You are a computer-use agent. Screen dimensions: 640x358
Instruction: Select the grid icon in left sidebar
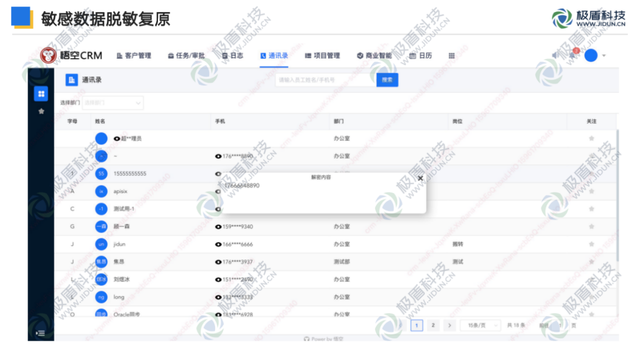coord(41,93)
